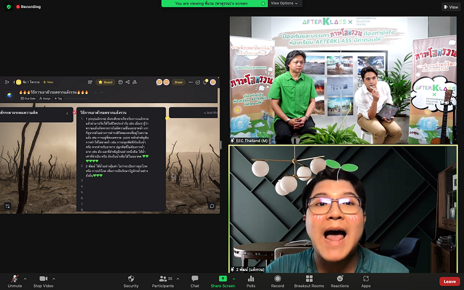Expand audio options arrow beside Unmute
This screenshot has width=464, height=290.
(x=25, y=277)
